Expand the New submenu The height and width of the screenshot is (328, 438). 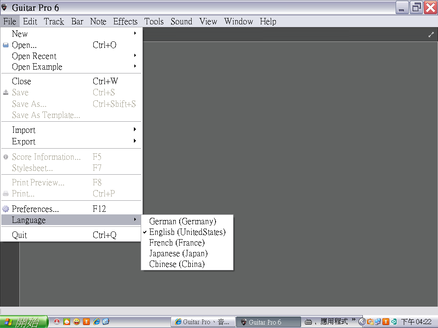[71, 34]
